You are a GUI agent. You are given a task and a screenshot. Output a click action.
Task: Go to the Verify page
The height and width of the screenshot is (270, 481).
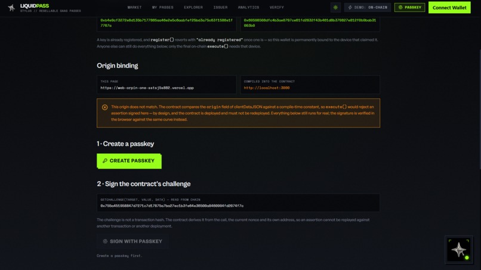(x=277, y=7)
